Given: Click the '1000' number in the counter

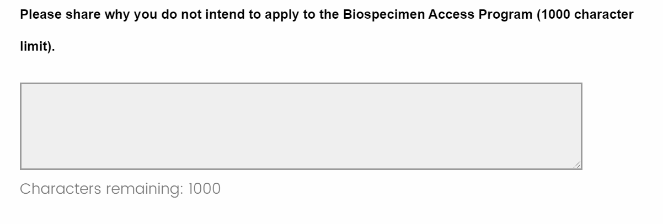Looking at the screenshot, I should pyautogui.click(x=205, y=189).
